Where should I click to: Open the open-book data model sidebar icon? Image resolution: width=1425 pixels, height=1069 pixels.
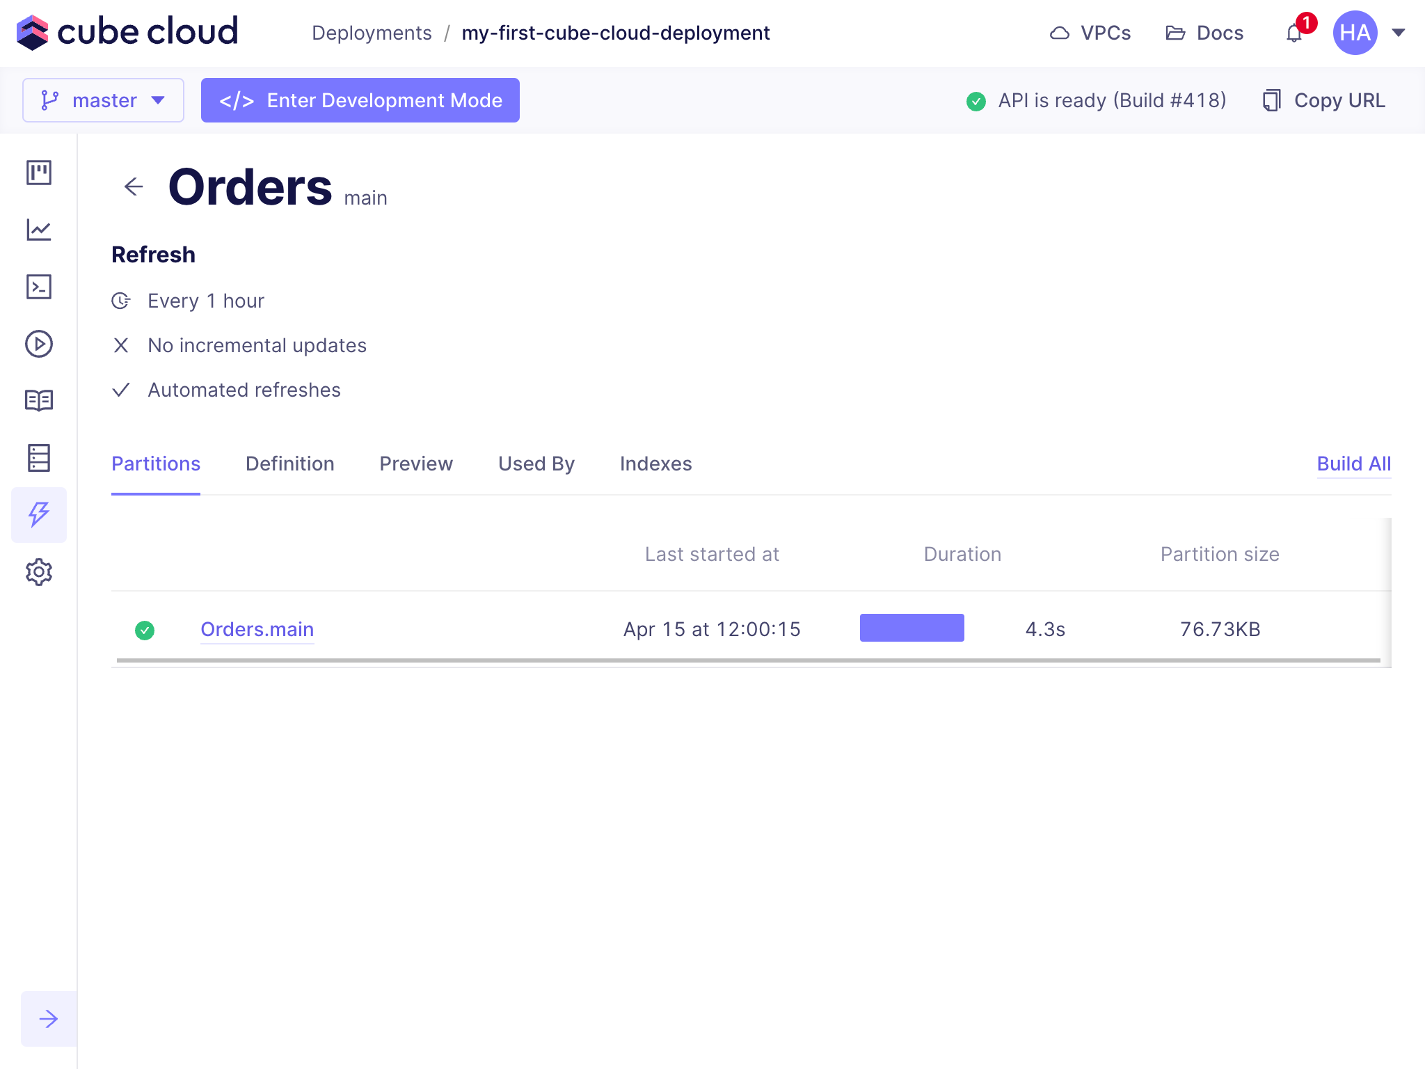coord(39,401)
